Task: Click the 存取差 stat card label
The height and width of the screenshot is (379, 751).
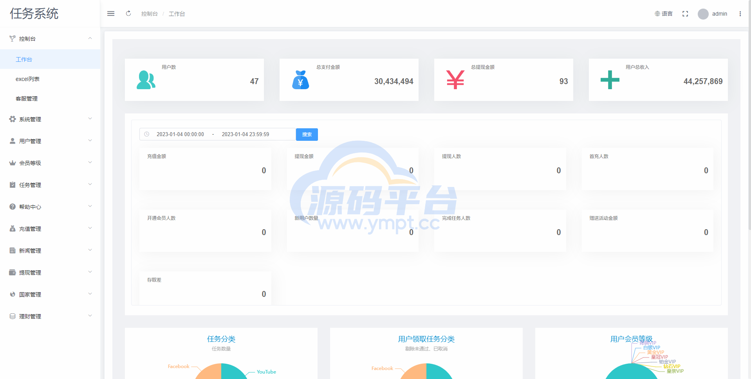Action: pos(154,280)
